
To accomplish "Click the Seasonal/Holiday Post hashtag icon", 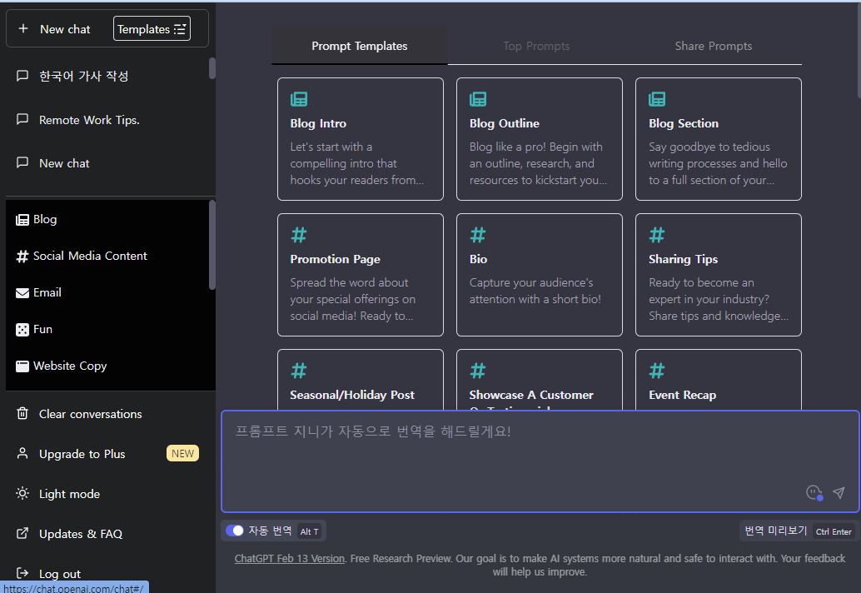I will point(299,371).
